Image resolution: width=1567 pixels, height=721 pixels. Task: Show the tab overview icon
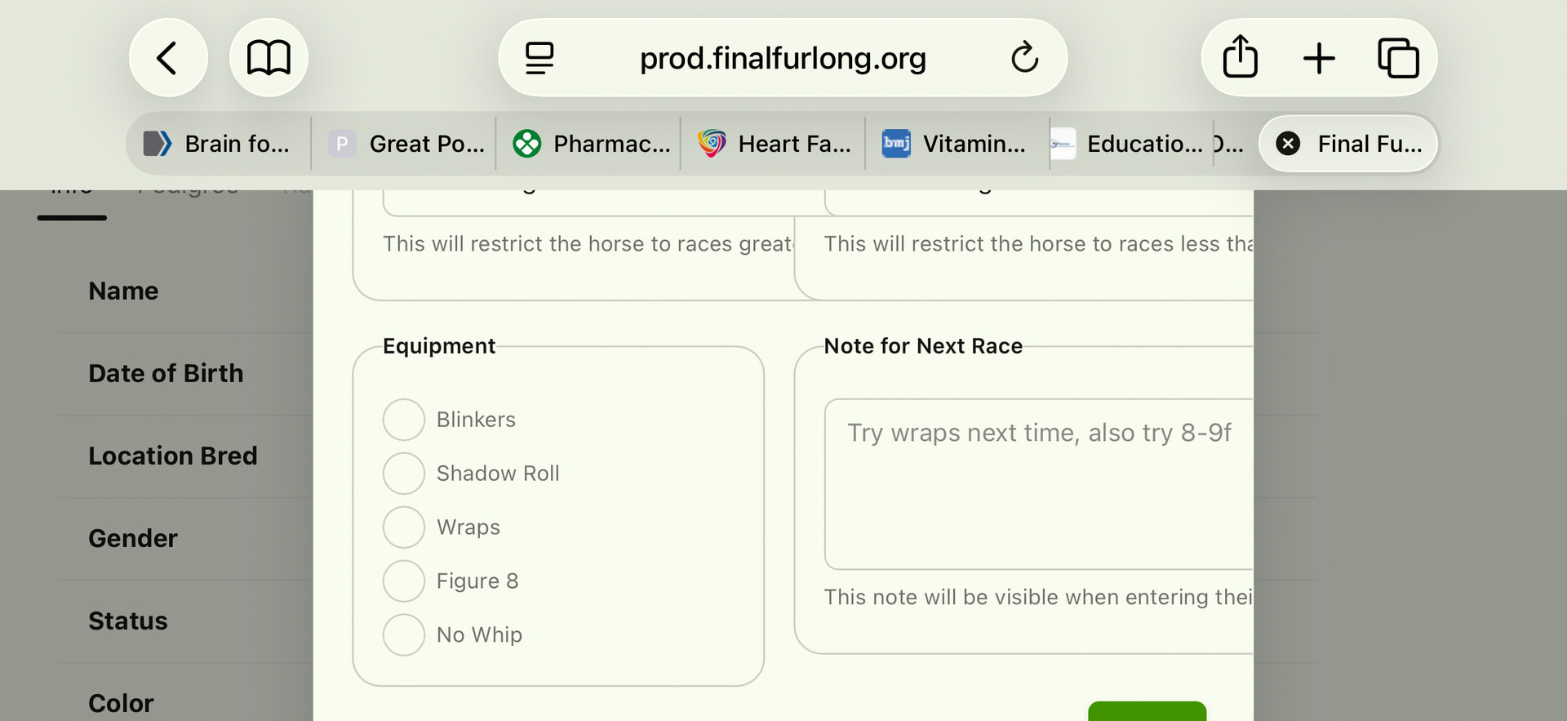tap(1398, 58)
